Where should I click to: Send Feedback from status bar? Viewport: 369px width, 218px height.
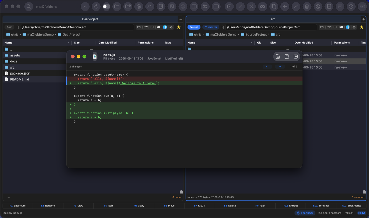click(305, 213)
